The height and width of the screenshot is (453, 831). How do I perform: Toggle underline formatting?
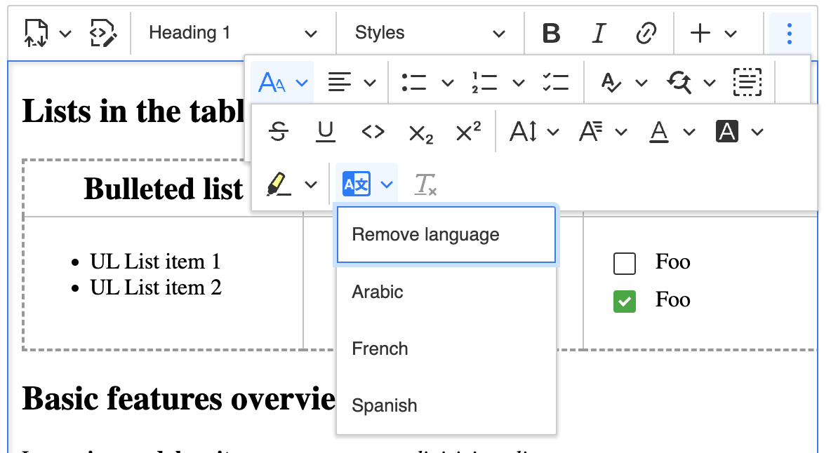click(x=325, y=131)
